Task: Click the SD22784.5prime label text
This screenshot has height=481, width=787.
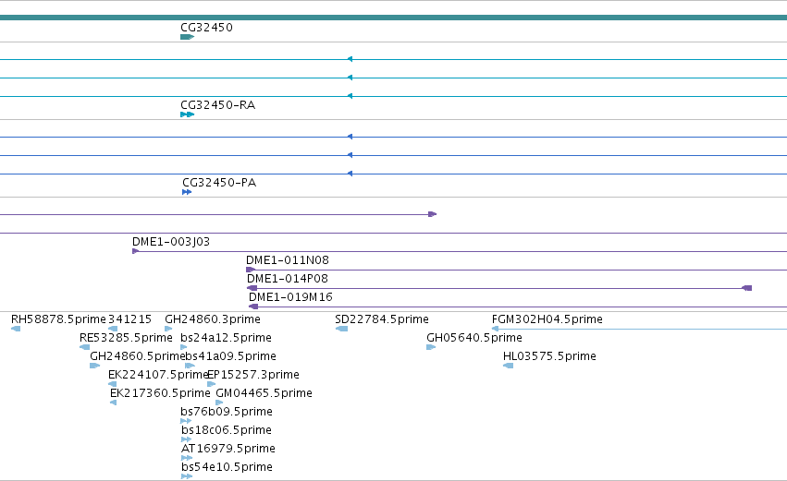Action: click(x=382, y=319)
